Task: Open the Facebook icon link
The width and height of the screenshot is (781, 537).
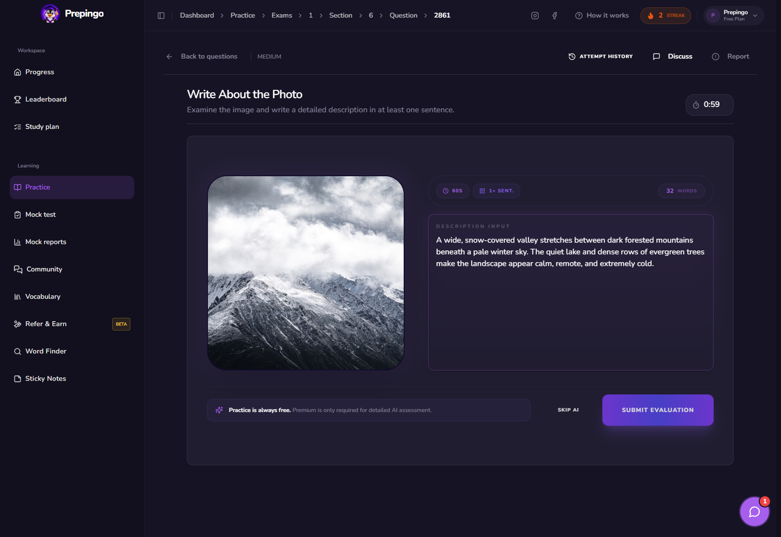Action: point(555,16)
